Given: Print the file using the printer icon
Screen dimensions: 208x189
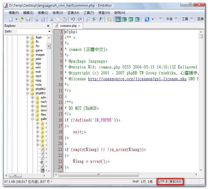Looking at the screenshot, I should (x=36, y=19).
